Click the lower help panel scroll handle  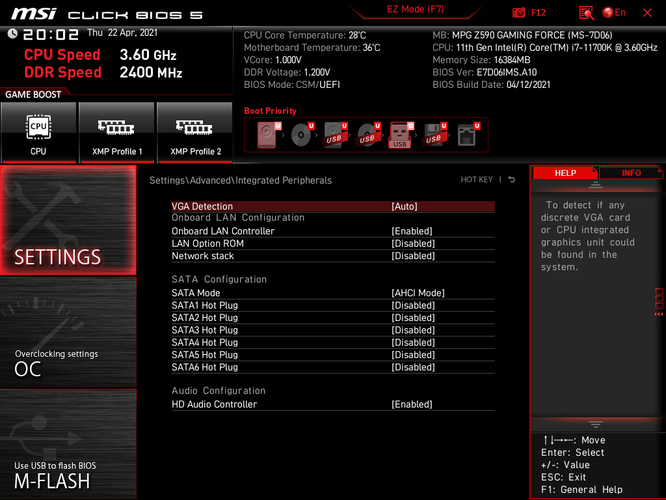click(x=595, y=424)
